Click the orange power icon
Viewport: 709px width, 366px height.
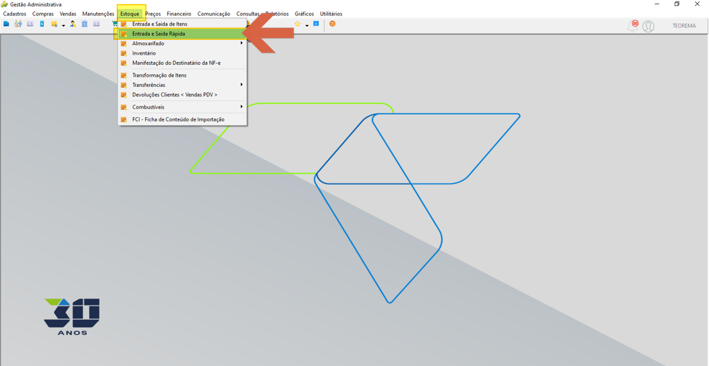tap(333, 24)
